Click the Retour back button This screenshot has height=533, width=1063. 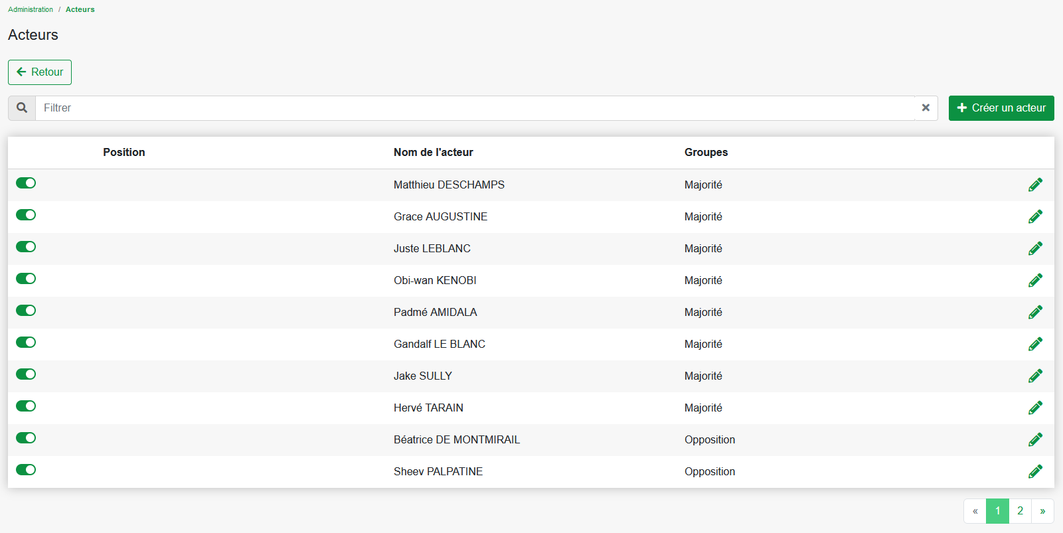pos(40,72)
